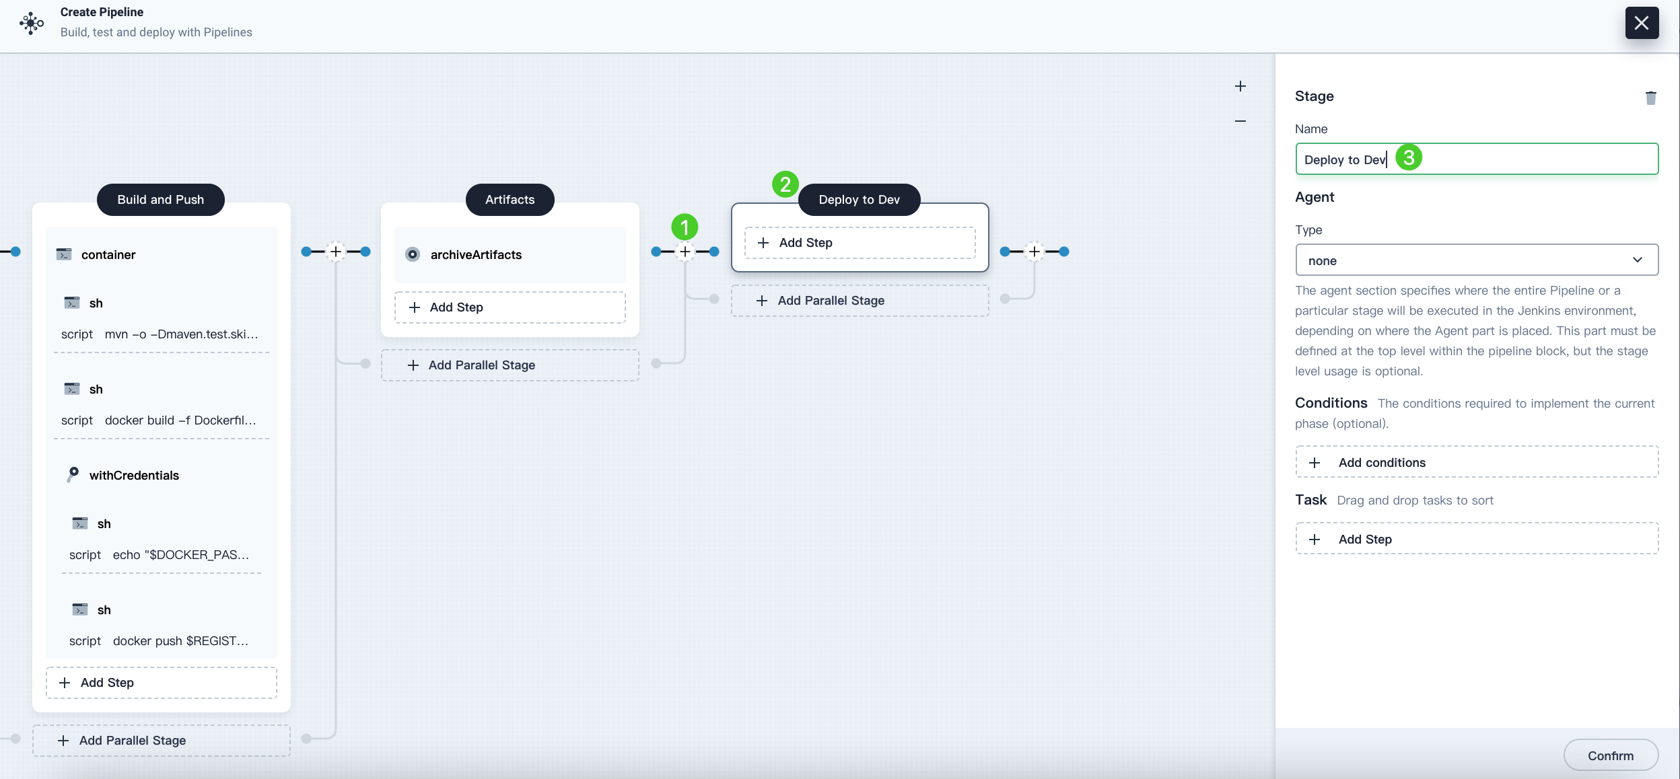Zoom out on the pipeline canvas
The image size is (1680, 779).
click(1240, 121)
